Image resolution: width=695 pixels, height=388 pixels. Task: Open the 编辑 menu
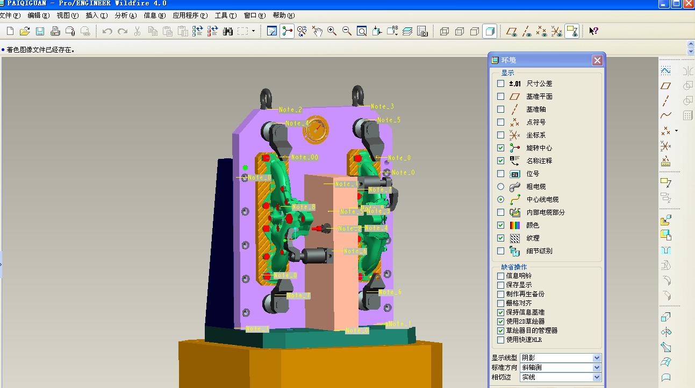(x=38, y=16)
